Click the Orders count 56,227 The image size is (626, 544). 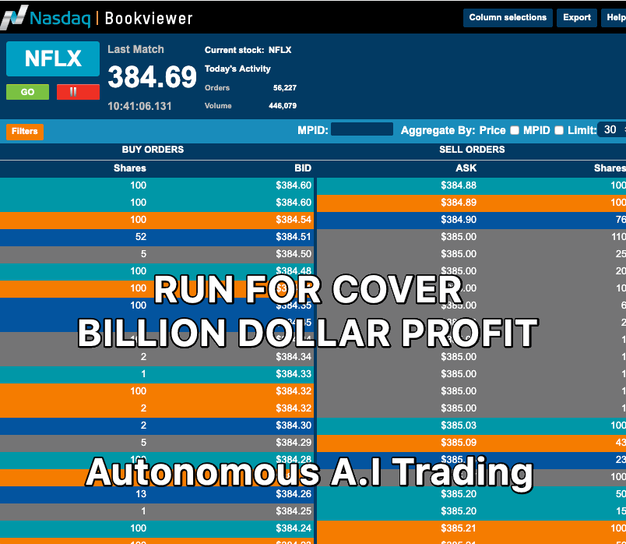coord(285,88)
